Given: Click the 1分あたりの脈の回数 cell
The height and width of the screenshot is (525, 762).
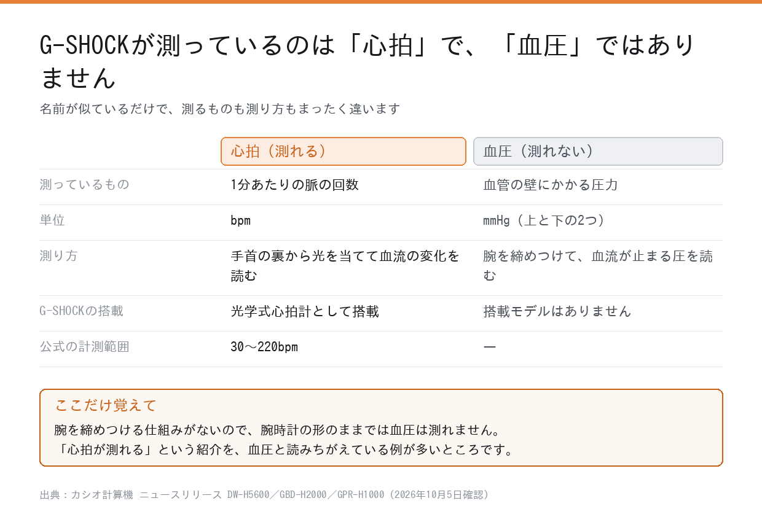Looking at the screenshot, I should (x=295, y=185).
